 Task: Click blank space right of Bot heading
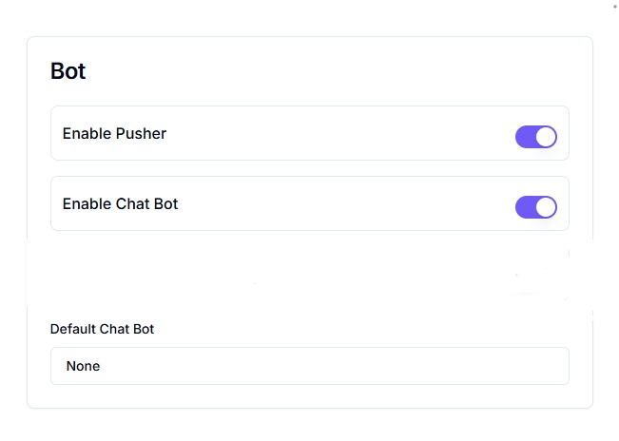(333, 71)
